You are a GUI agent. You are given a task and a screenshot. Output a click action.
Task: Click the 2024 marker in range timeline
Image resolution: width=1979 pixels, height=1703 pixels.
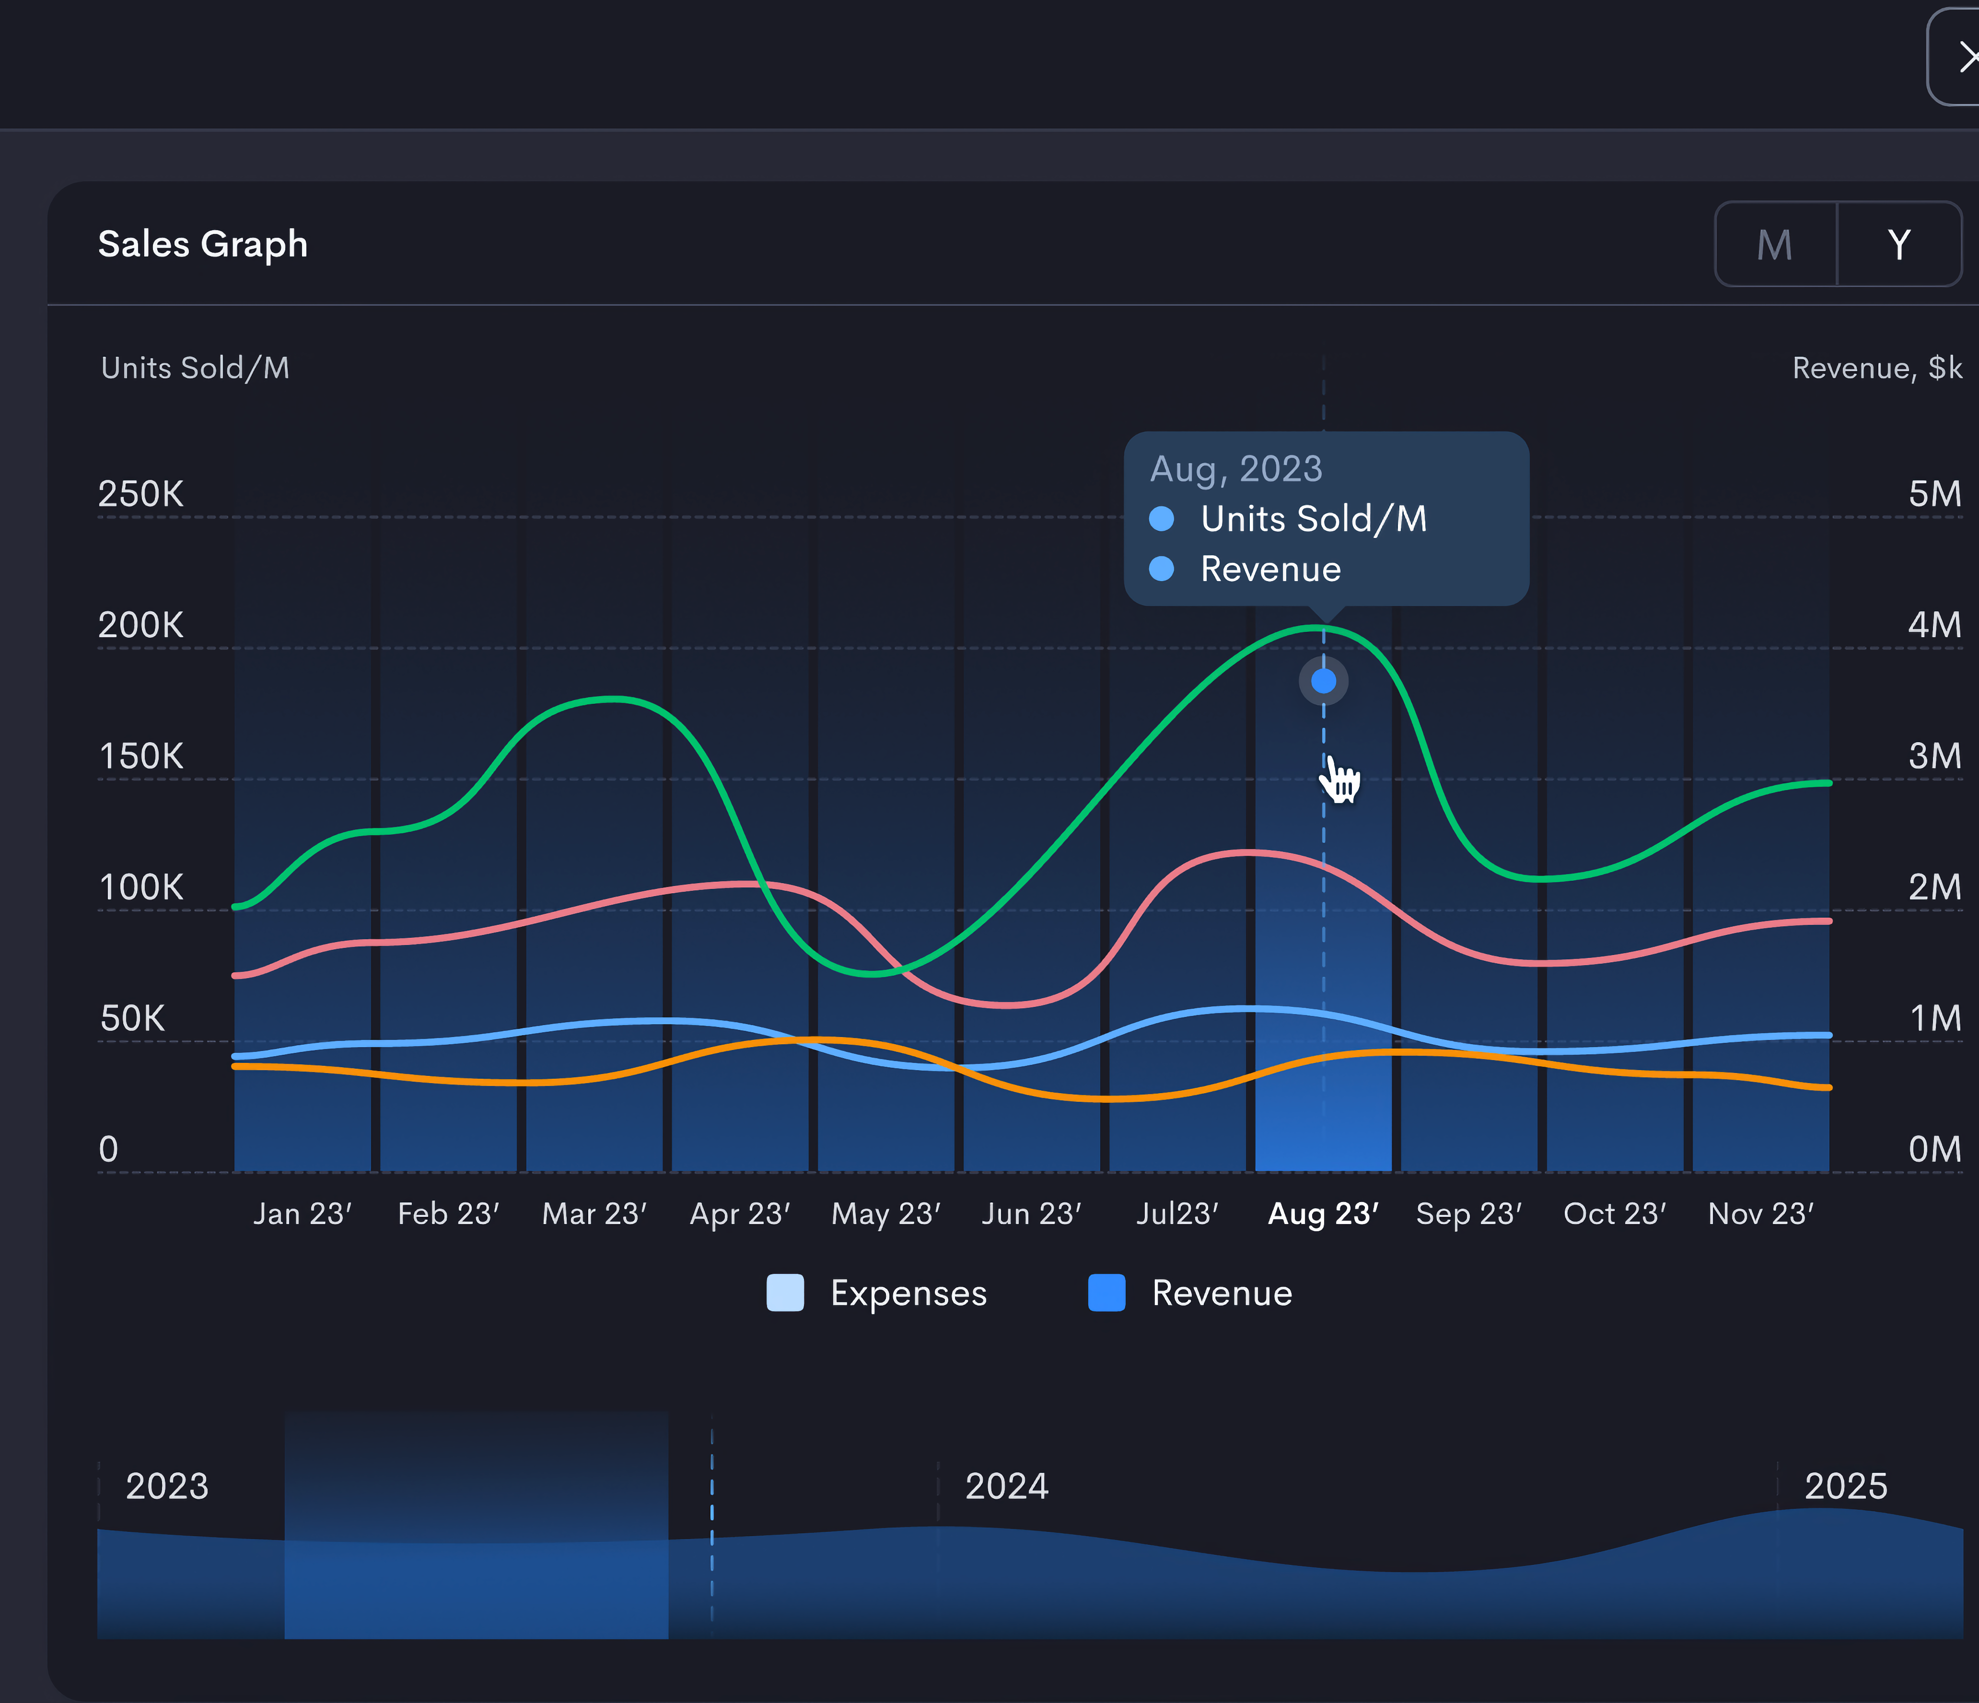[1007, 1486]
